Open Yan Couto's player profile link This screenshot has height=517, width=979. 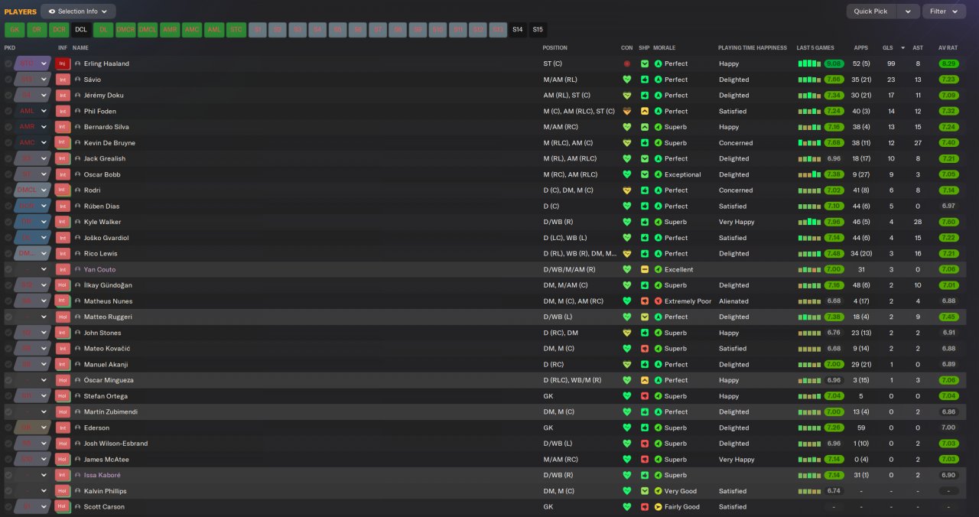pos(99,270)
